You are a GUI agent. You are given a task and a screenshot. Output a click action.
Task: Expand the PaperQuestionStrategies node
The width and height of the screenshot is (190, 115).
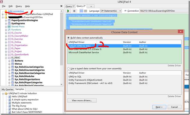click(6, 20)
